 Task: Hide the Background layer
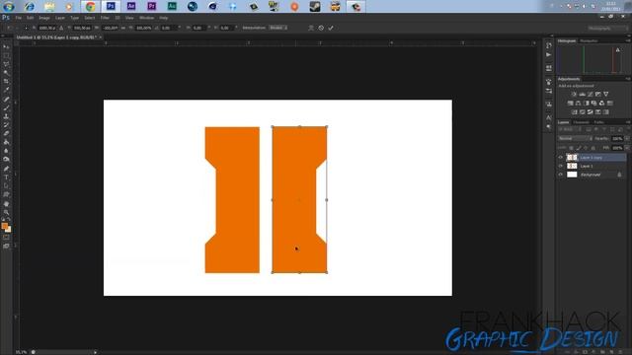[561, 175]
